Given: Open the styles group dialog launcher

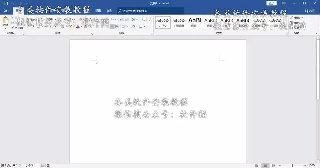Looking at the screenshot, I should pyautogui.click(x=287, y=34).
